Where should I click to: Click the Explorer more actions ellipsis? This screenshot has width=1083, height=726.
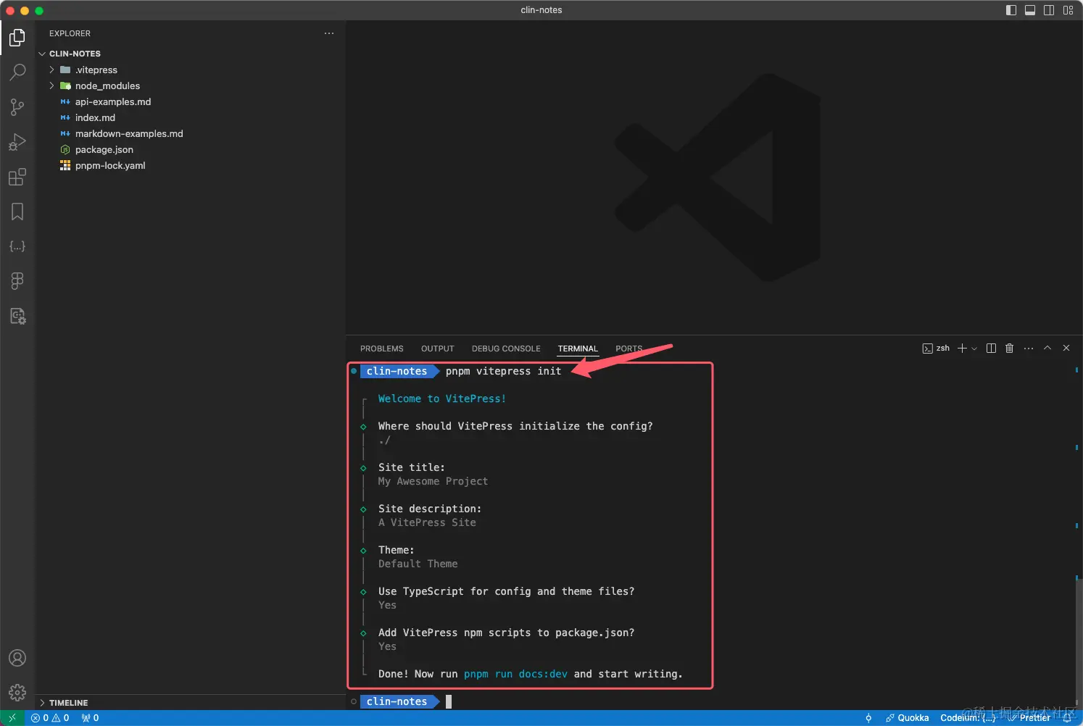coord(329,33)
